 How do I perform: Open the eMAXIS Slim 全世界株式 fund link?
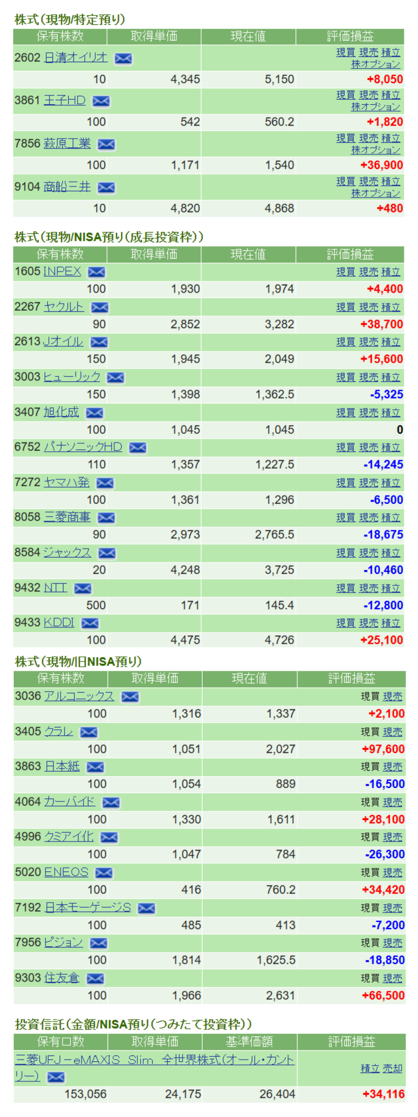click(x=154, y=1060)
